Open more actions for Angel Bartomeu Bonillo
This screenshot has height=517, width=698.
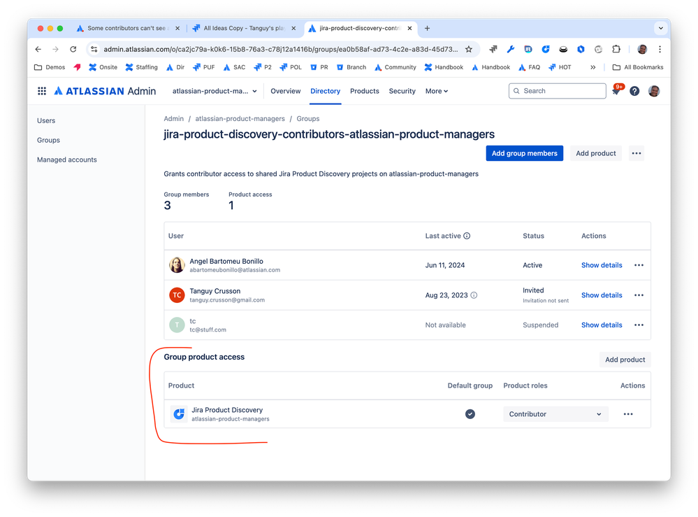[x=639, y=265]
